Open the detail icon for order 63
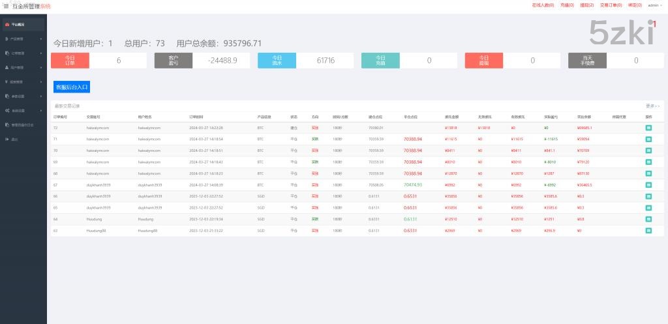Image resolution: width=668 pixels, height=324 pixels. (x=648, y=231)
